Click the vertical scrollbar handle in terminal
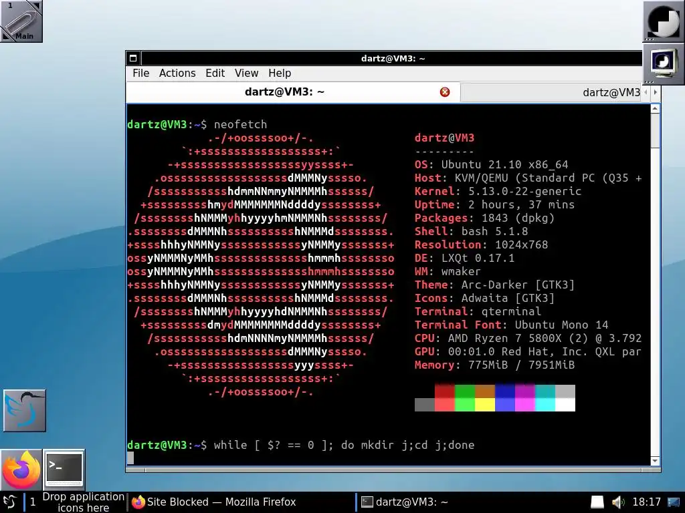The image size is (685, 513). (655, 131)
